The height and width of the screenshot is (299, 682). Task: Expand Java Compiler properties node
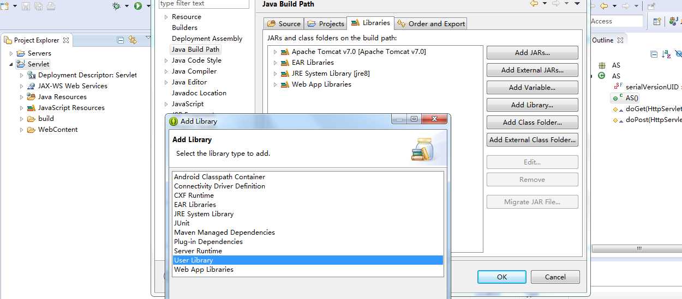point(166,71)
